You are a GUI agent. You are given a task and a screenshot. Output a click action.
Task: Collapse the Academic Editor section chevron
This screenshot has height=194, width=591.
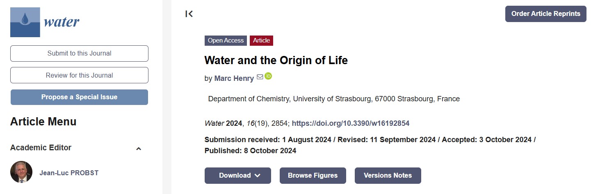click(139, 149)
